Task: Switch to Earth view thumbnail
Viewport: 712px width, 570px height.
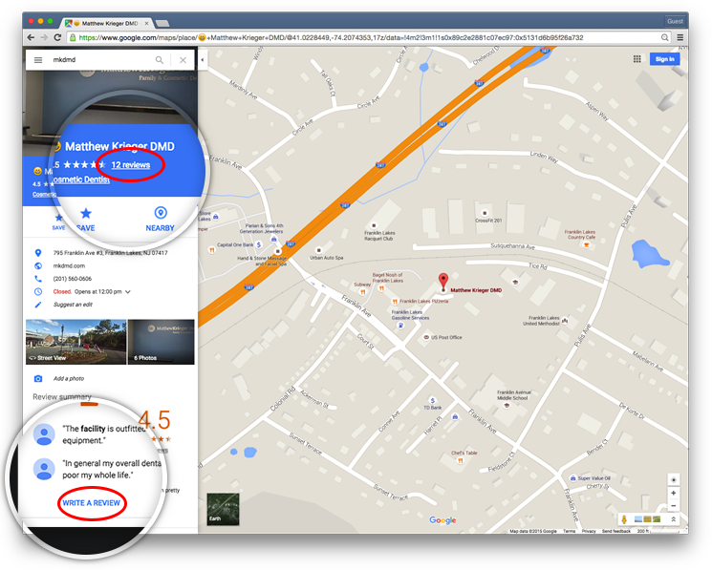Action: point(223,509)
